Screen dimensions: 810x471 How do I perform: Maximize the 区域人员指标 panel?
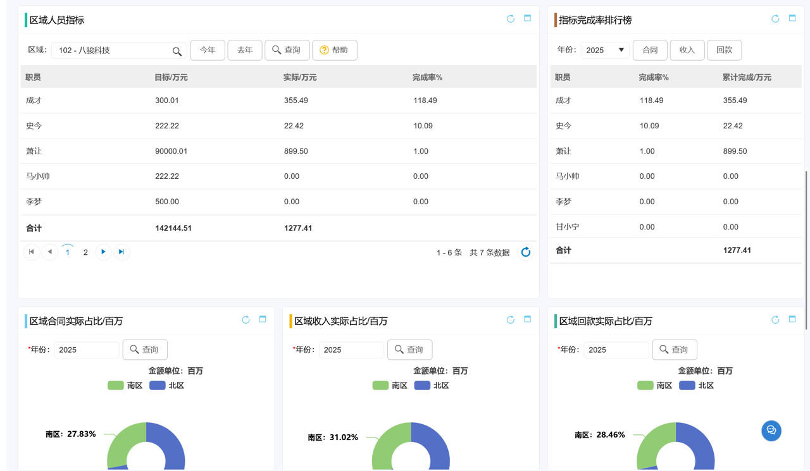pos(527,18)
